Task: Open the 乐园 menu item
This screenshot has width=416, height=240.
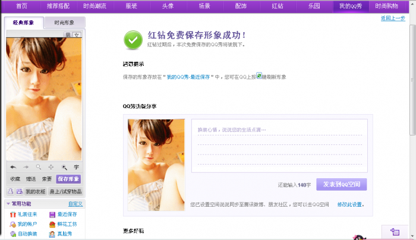Action: pyautogui.click(x=314, y=6)
